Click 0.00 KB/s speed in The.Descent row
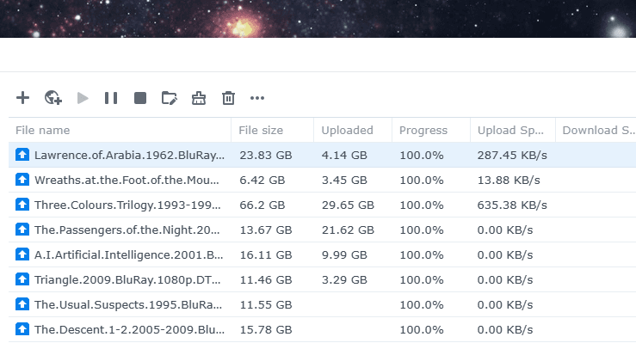The width and height of the screenshot is (636, 343). 505,329
